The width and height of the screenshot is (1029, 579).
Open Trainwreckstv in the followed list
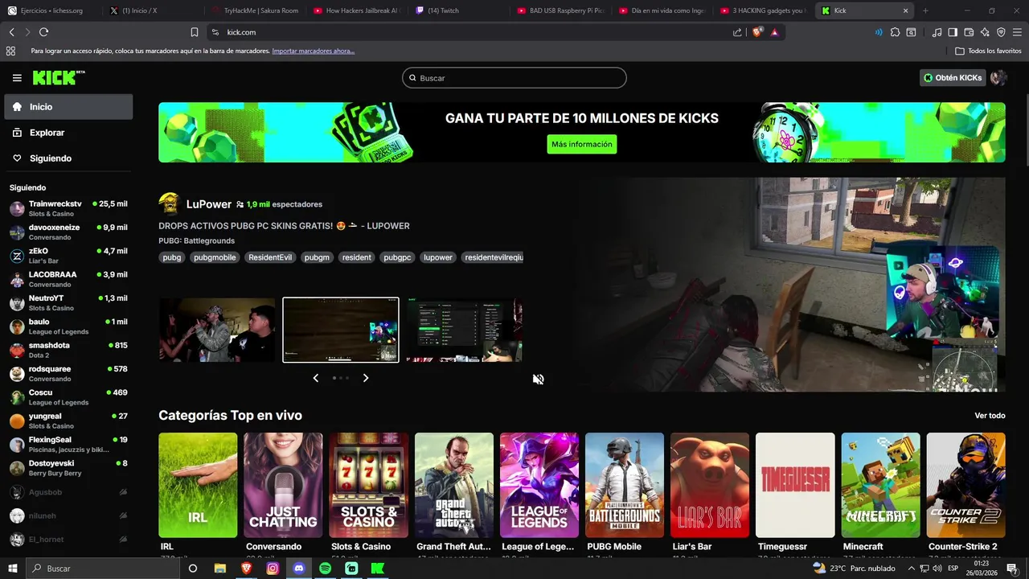click(68, 208)
